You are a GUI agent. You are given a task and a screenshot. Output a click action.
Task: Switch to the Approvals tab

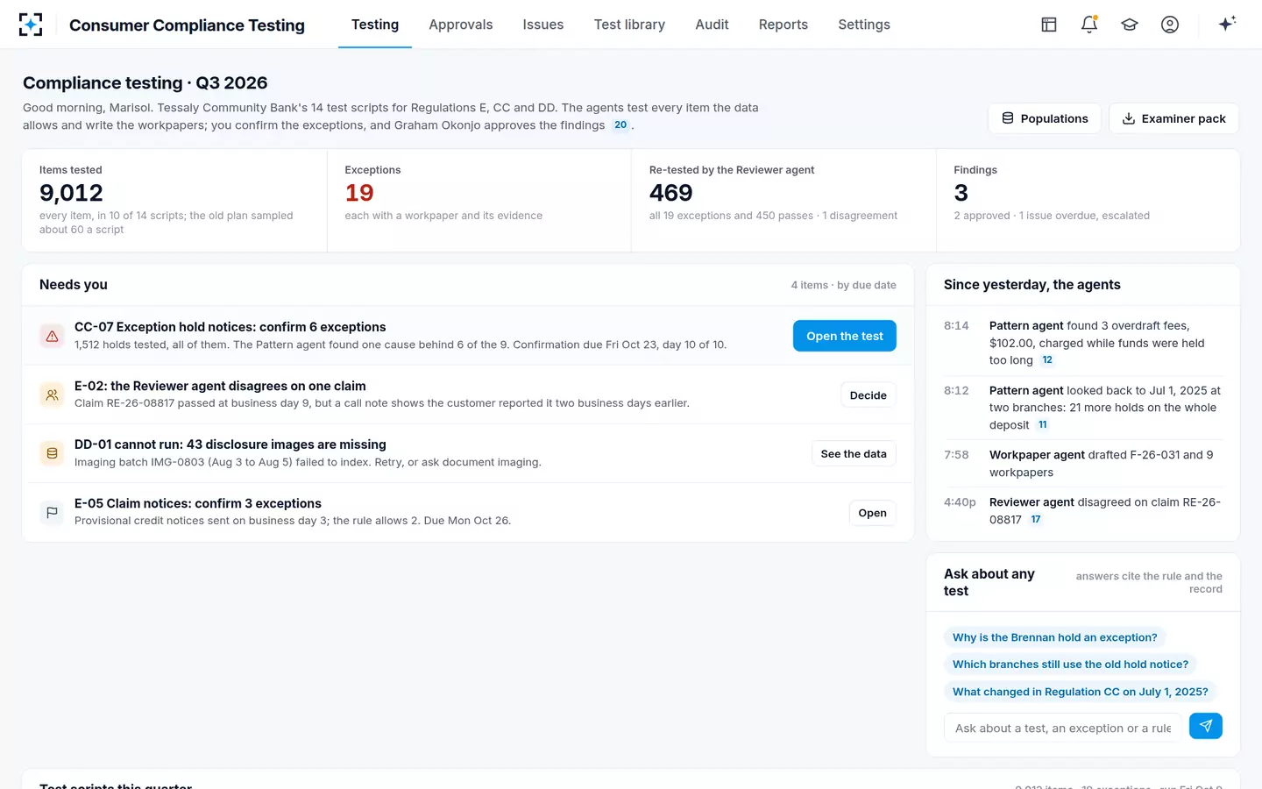461,25
